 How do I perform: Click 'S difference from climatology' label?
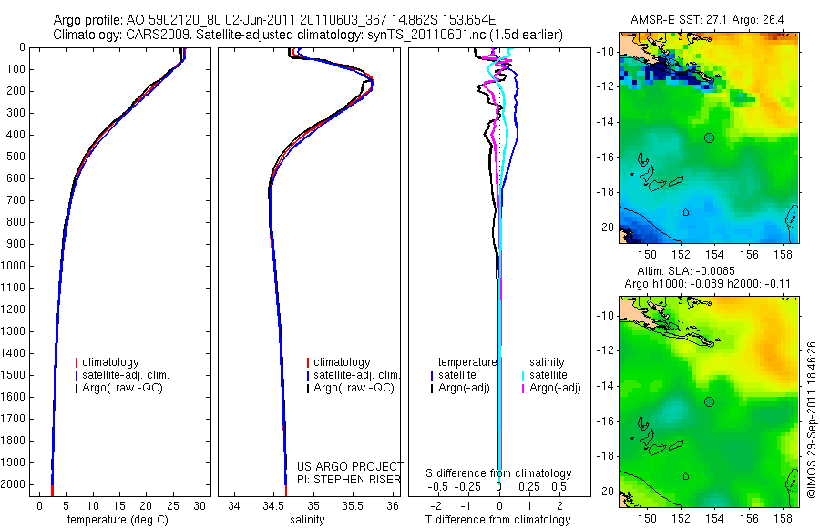[498, 473]
